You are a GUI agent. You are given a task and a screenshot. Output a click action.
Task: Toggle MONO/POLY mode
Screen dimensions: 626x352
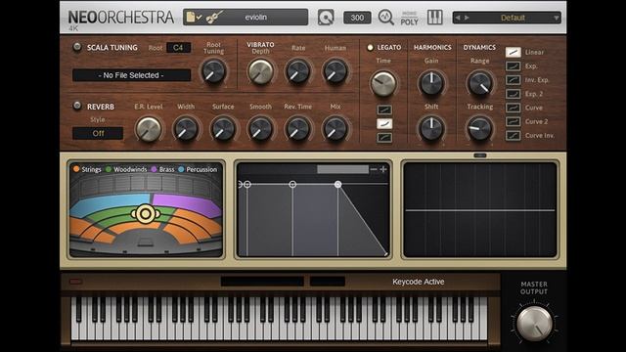(x=409, y=19)
